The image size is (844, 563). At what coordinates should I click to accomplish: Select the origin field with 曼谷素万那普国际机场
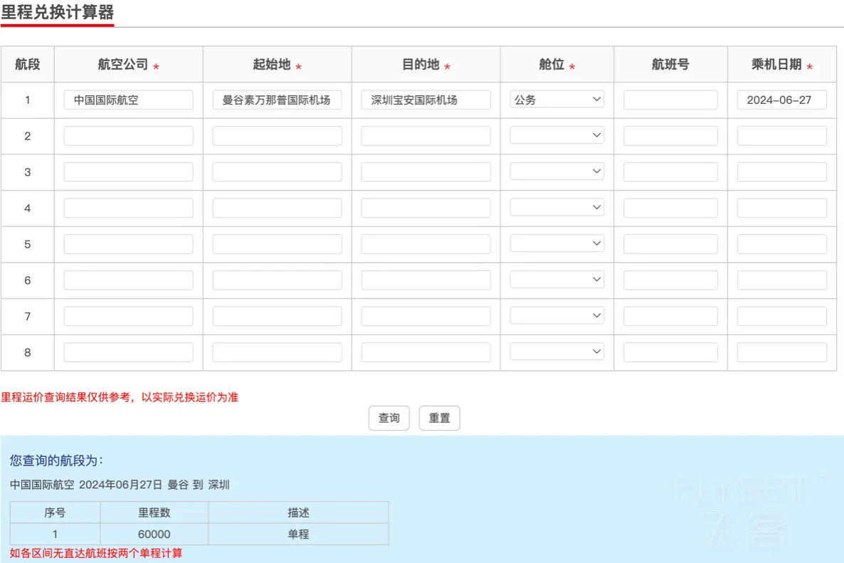click(x=278, y=100)
